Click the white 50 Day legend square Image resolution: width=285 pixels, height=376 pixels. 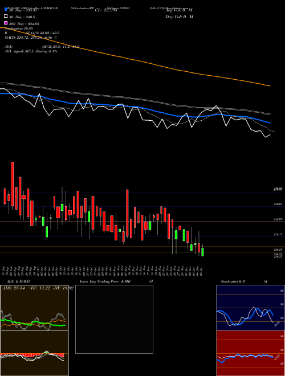[x=6, y=17]
